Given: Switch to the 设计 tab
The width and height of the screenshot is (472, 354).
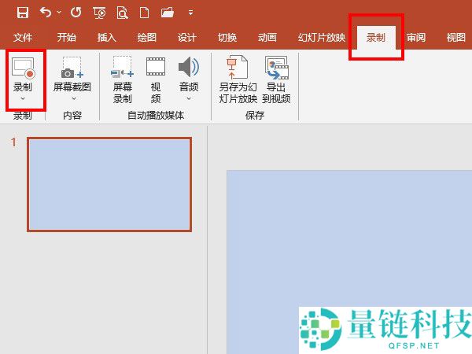Looking at the screenshot, I should pyautogui.click(x=187, y=37).
